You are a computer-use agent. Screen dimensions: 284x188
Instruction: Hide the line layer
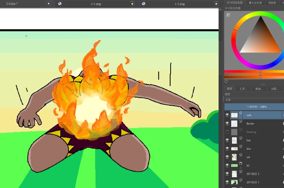pos(227,140)
